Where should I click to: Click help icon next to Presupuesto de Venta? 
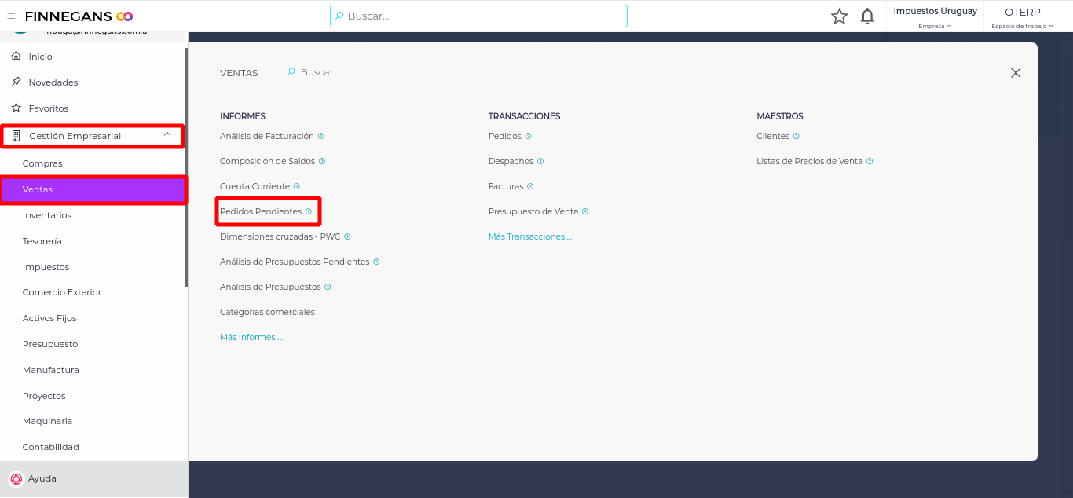pyautogui.click(x=585, y=211)
